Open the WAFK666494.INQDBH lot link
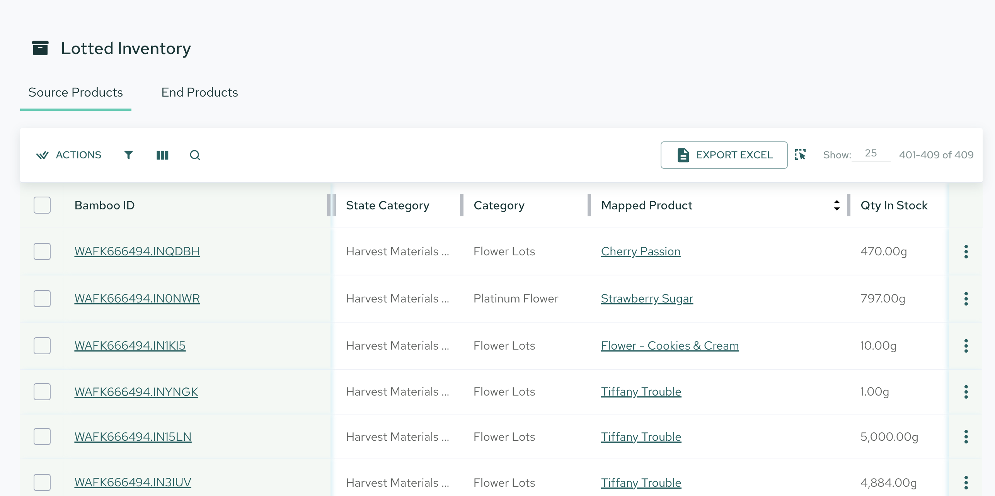The height and width of the screenshot is (496, 995). (x=137, y=251)
